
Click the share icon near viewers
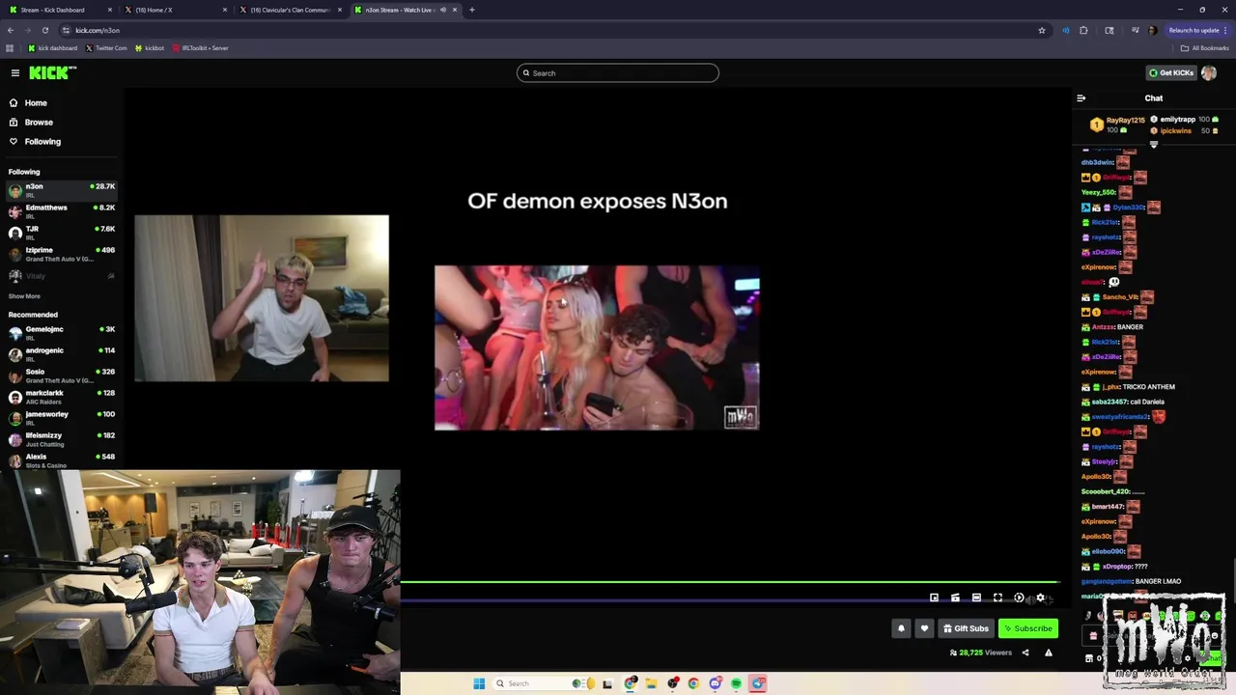click(x=1025, y=653)
